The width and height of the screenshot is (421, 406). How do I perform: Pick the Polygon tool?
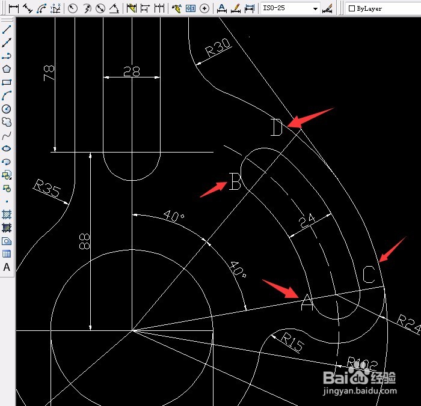coord(7,69)
